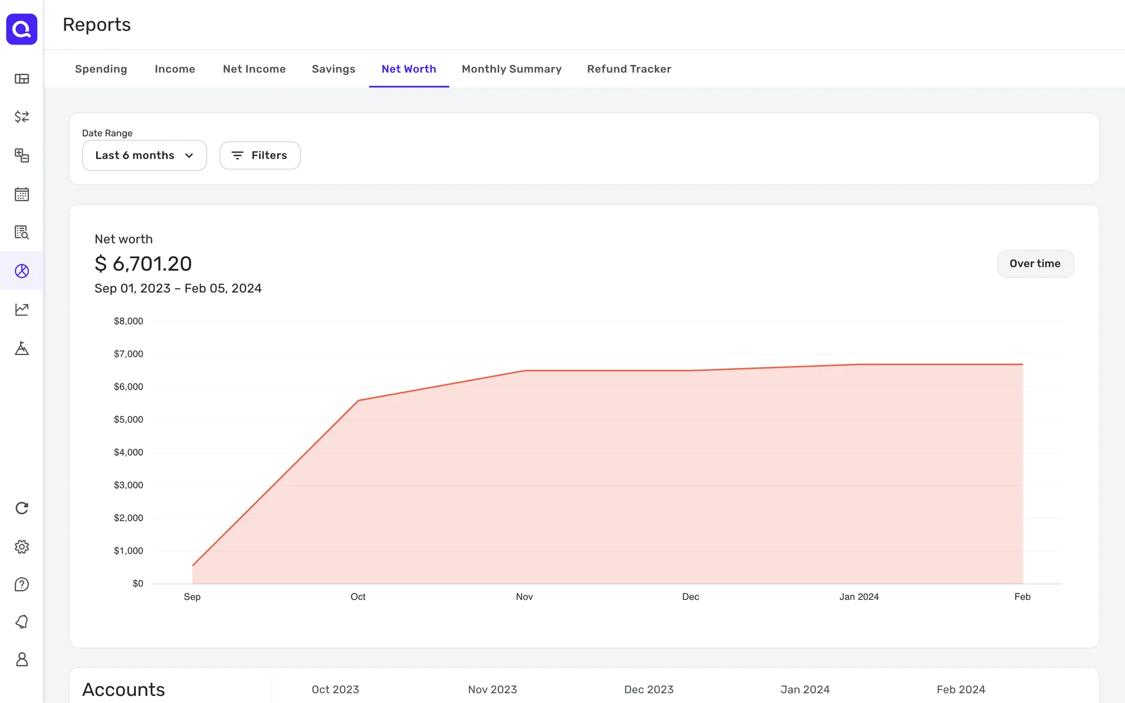Open the Refund Tracker tab
The image size is (1125, 703).
click(x=629, y=69)
